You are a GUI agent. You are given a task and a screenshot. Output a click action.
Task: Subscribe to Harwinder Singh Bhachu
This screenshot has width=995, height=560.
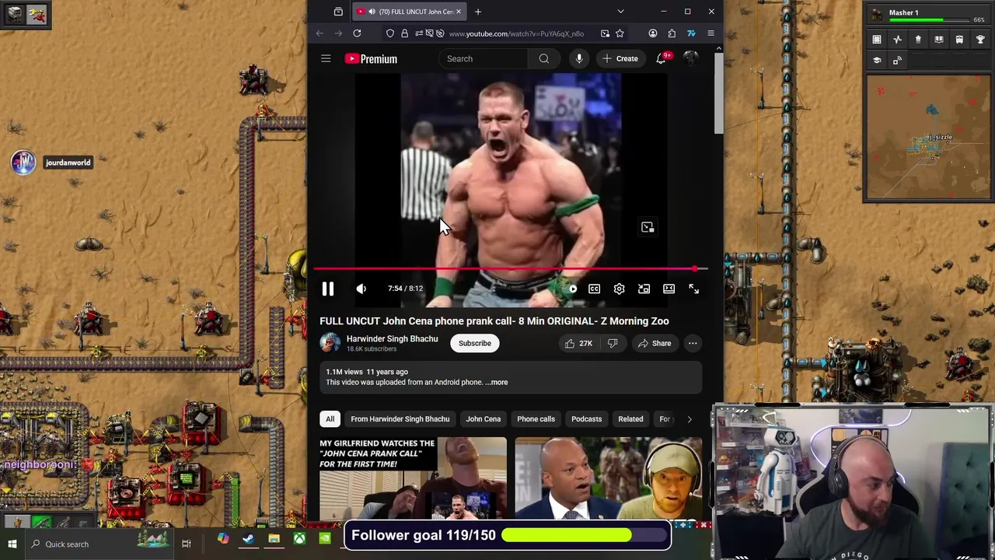[x=475, y=343]
